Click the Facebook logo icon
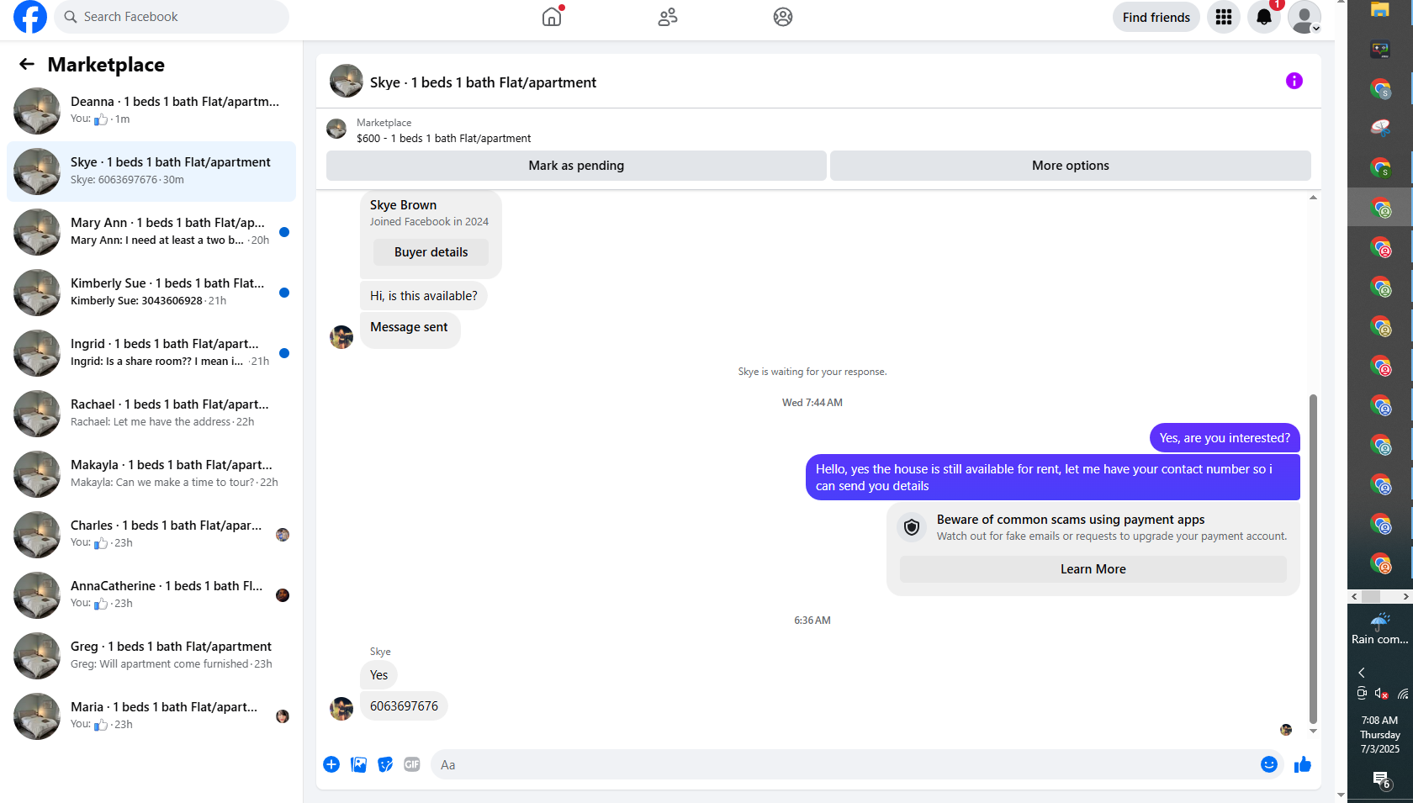Image resolution: width=1413 pixels, height=803 pixels. pos(30,17)
